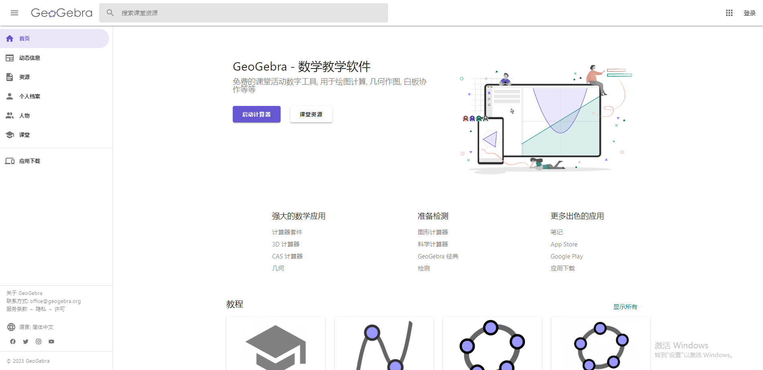Open the hamburger menu icon

(14, 13)
